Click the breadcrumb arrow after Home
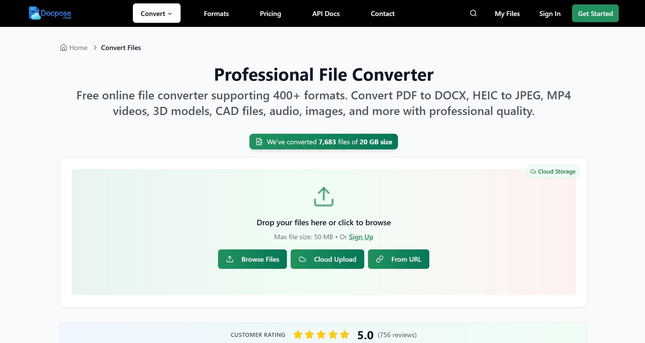 pyautogui.click(x=95, y=48)
